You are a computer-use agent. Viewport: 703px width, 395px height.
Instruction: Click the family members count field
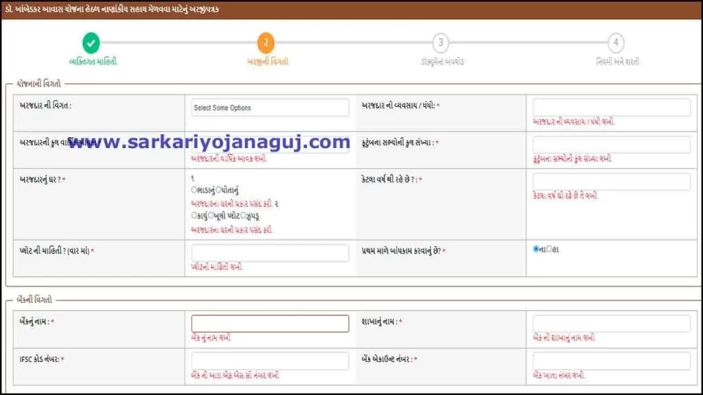pyautogui.click(x=610, y=144)
